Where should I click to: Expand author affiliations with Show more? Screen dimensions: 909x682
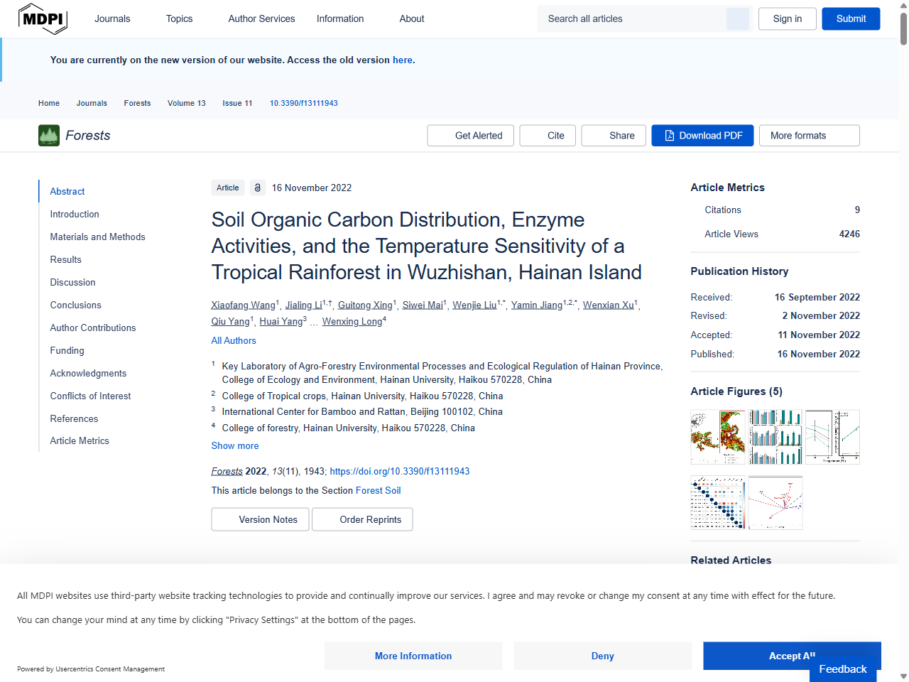234,445
